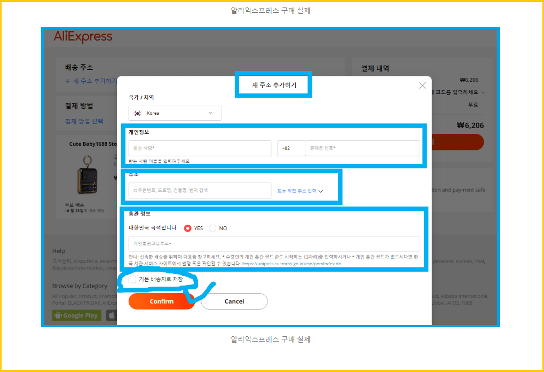Viewport: 544px width, 372px height.
Task: Open the country/region dropdown showing Korea
Action: (x=175, y=113)
